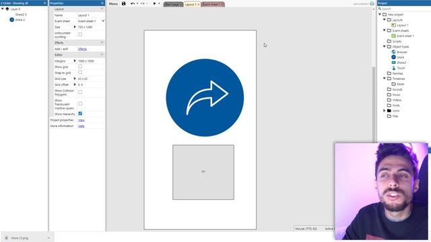Open the user account avatar menu

point(372,3)
